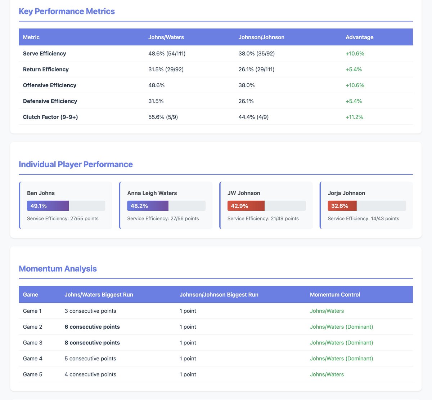Click the 38.0% (35/92) value
This screenshot has height=400, width=432.
coord(257,53)
